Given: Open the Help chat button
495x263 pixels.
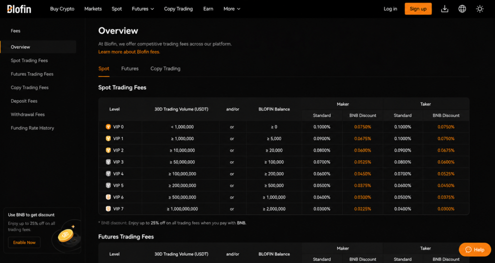Looking at the screenshot, I should pos(475,250).
